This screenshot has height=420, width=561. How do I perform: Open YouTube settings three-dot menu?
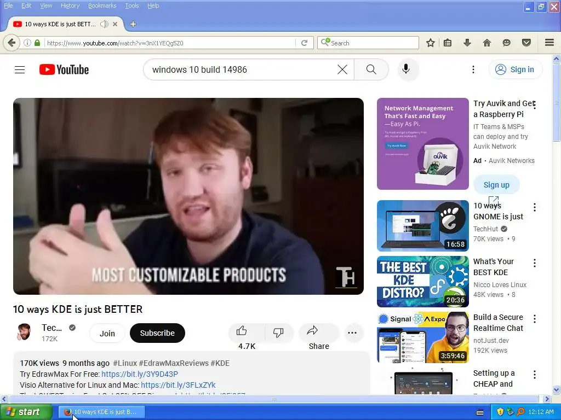point(473,69)
